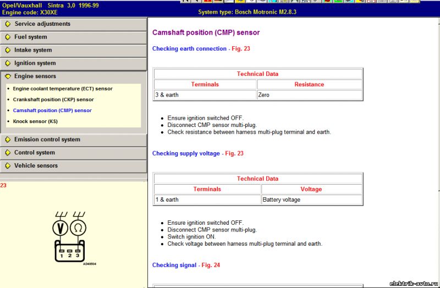Click the 'Checking supply voltage' heading

186,153
